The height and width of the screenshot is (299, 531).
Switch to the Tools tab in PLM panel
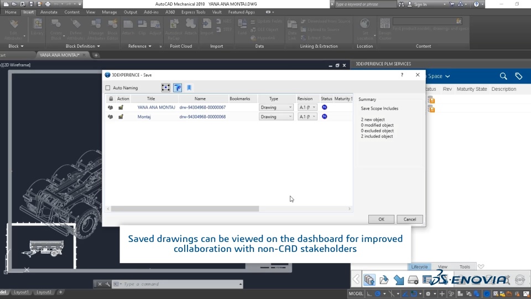[x=465, y=267]
